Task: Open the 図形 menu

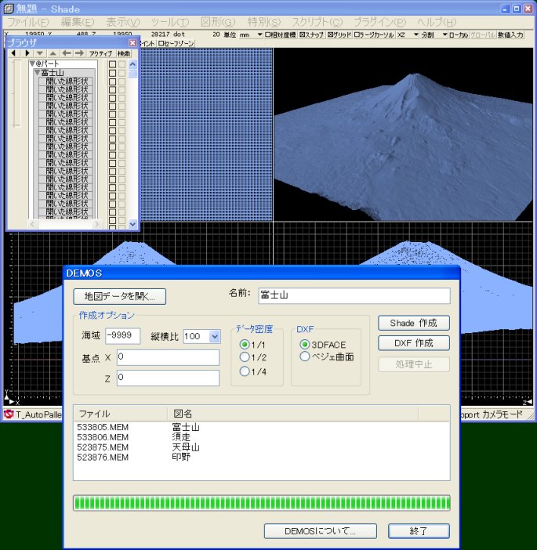Action: click(x=217, y=22)
